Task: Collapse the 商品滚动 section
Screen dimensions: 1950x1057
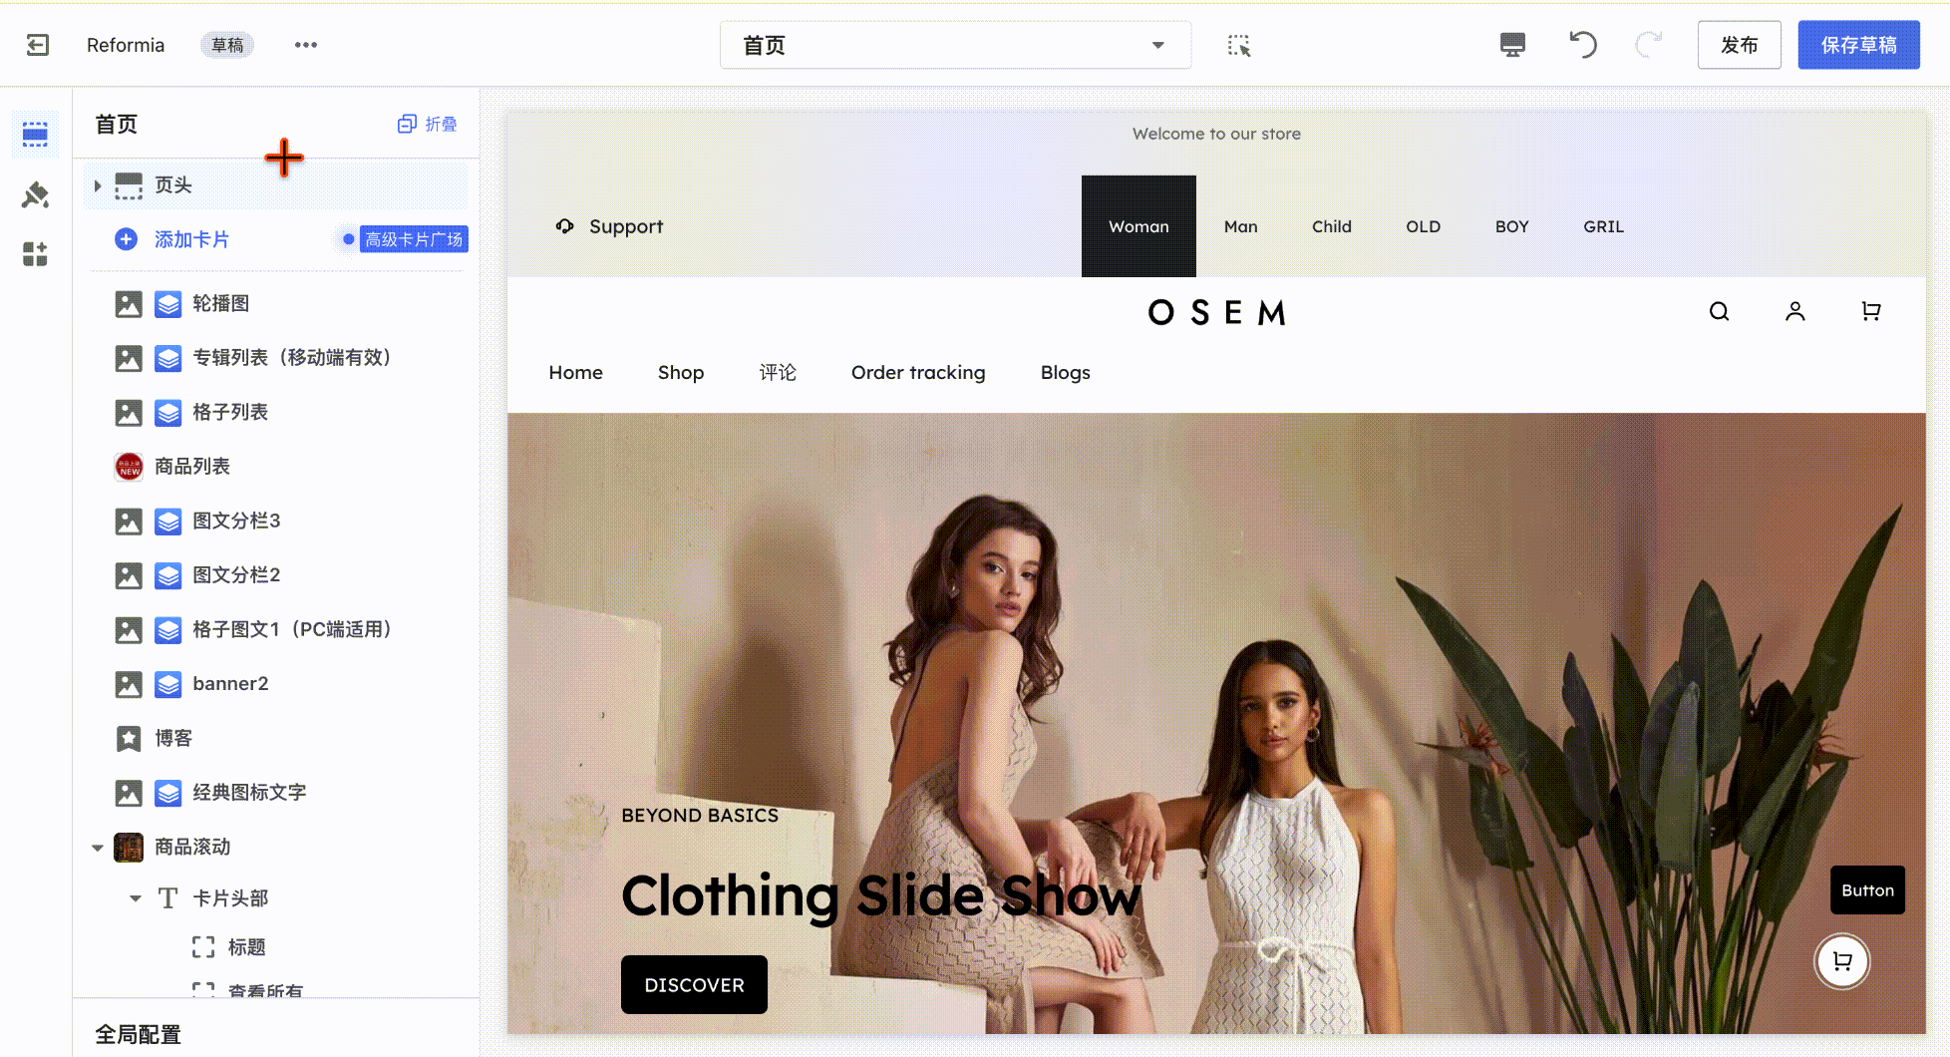Action: (98, 848)
